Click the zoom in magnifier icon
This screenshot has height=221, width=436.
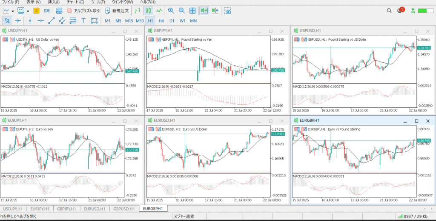[171, 11]
